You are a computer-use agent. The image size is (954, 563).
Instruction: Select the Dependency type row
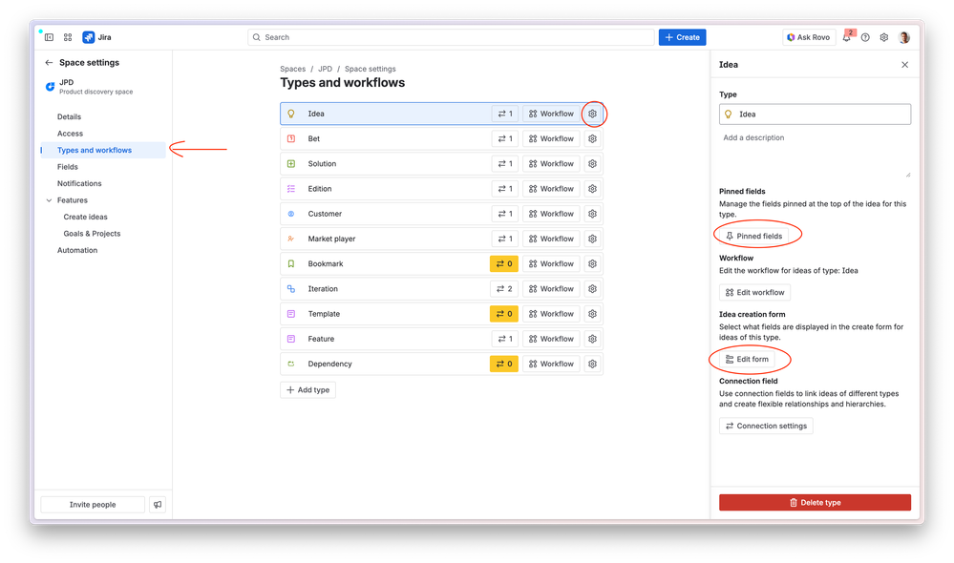[441, 364]
